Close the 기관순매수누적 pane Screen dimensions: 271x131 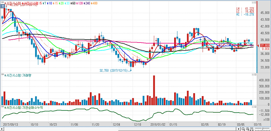(255, 107)
